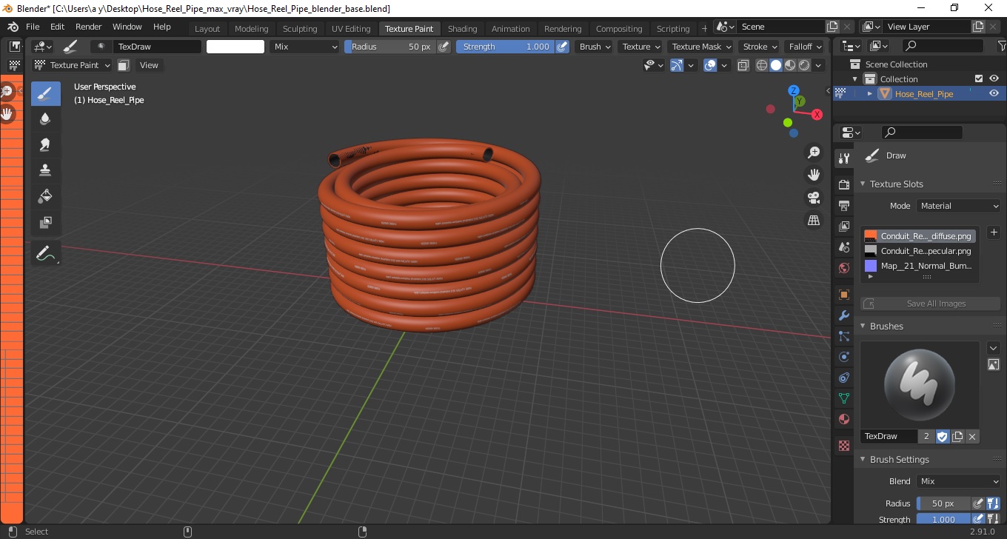This screenshot has width=1007, height=539.
Task: Open the Stroke dropdown
Action: click(x=760, y=47)
